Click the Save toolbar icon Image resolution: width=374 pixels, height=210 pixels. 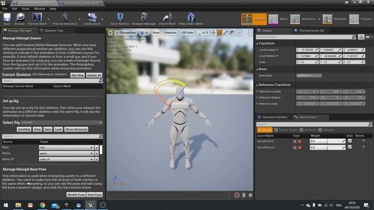click(x=6, y=19)
